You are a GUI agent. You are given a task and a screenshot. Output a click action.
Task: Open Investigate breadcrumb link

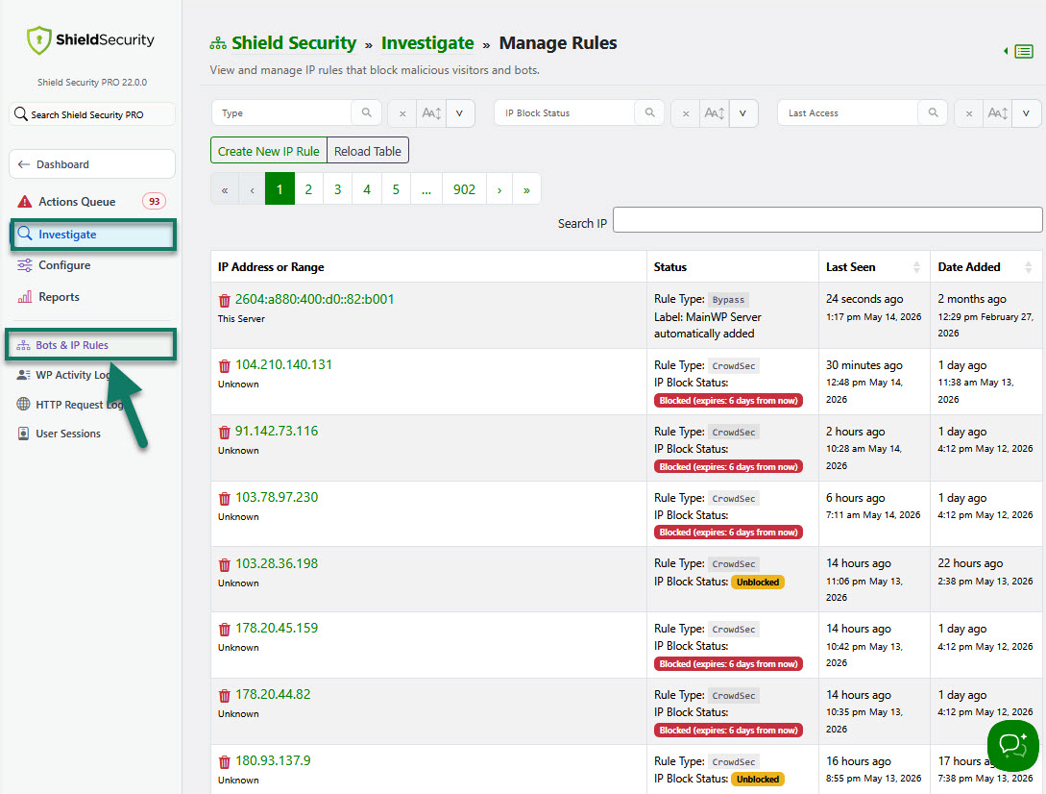427,43
